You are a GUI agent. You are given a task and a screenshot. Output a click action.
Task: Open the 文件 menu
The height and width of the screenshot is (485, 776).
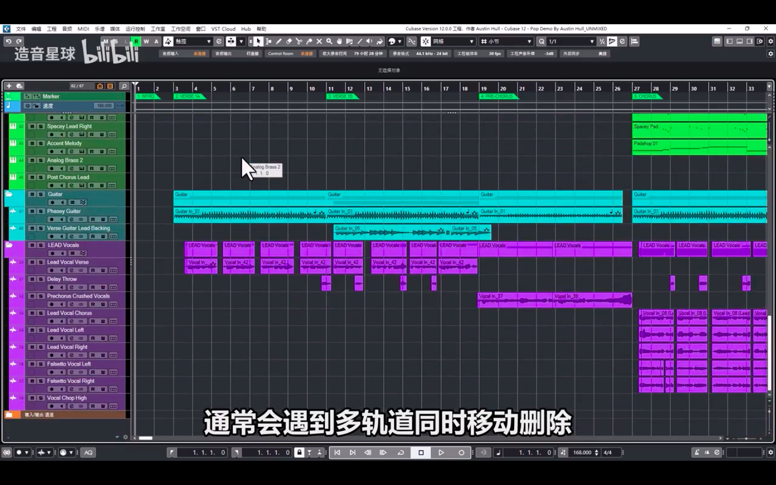click(21, 29)
